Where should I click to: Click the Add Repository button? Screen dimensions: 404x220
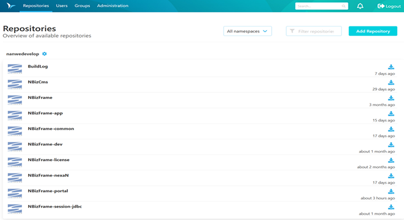click(373, 31)
